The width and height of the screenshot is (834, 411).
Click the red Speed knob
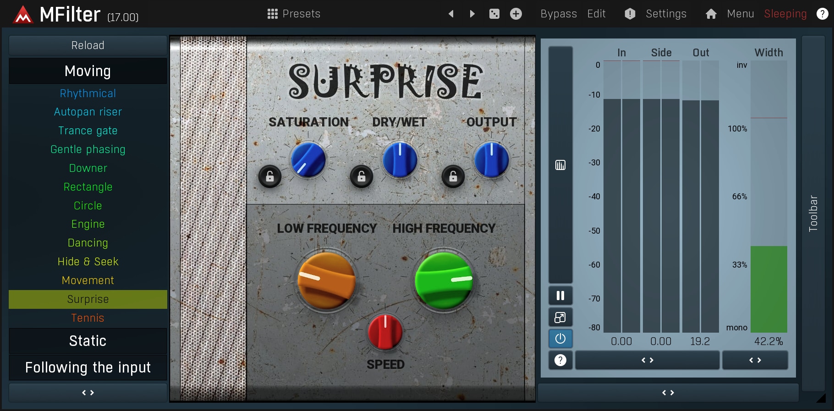(385, 332)
